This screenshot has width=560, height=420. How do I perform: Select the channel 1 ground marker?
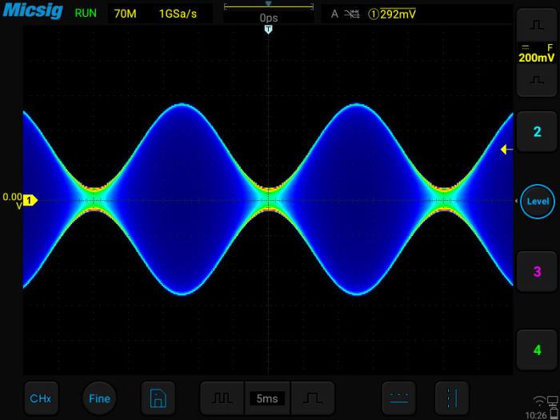coord(31,200)
